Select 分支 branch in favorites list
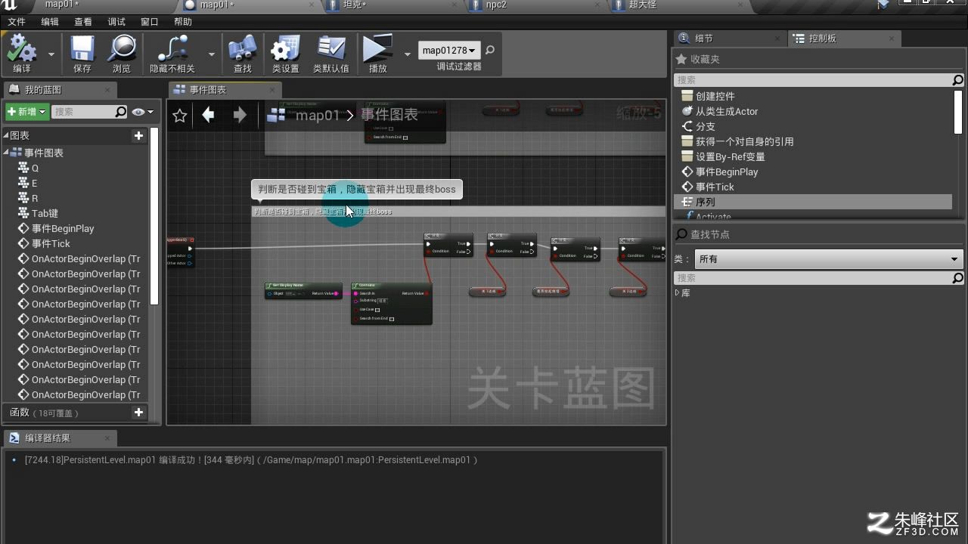Screen dimensions: 968x544 coord(813,126)
